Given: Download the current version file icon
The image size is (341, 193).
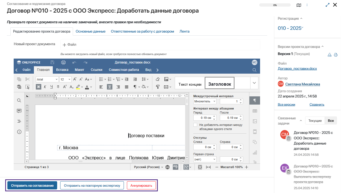Looking at the screenshot, I should tap(330, 54).
